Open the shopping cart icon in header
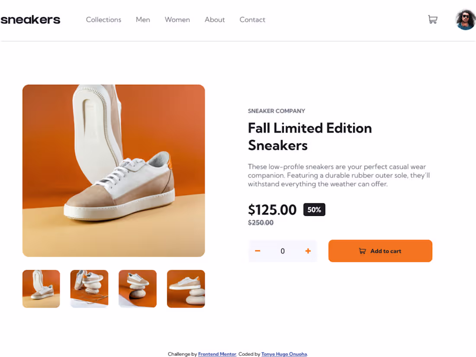The image size is (476, 357). coord(432,19)
